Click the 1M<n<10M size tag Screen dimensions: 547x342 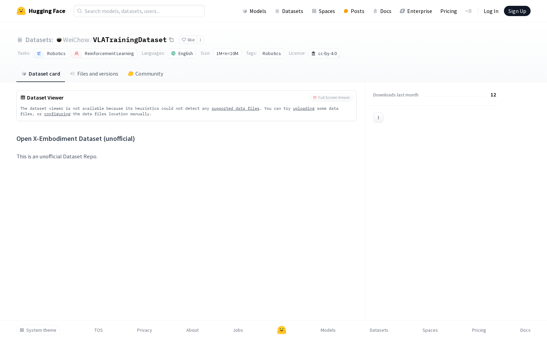[227, 53]
